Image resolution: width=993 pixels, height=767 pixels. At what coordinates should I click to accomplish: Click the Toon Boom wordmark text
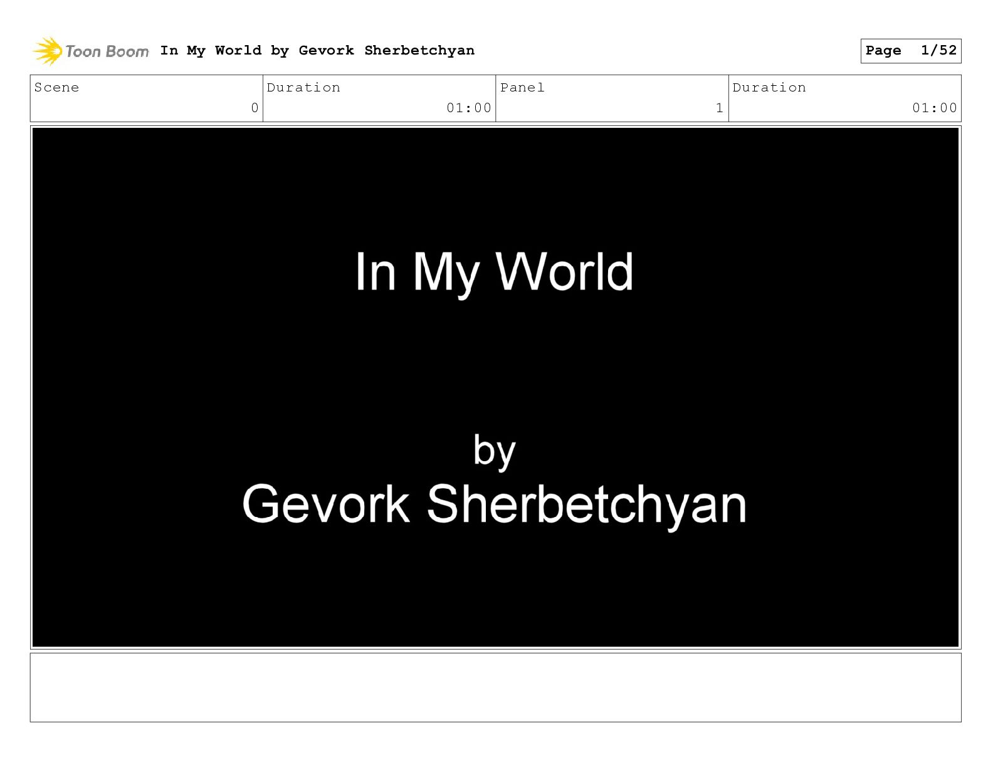[x=107, y=51]
